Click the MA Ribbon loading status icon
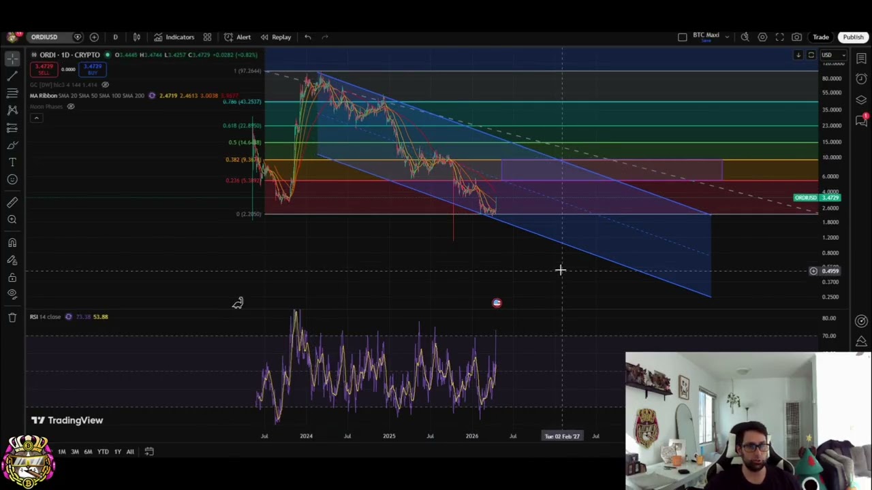 [x=151, y=96]
